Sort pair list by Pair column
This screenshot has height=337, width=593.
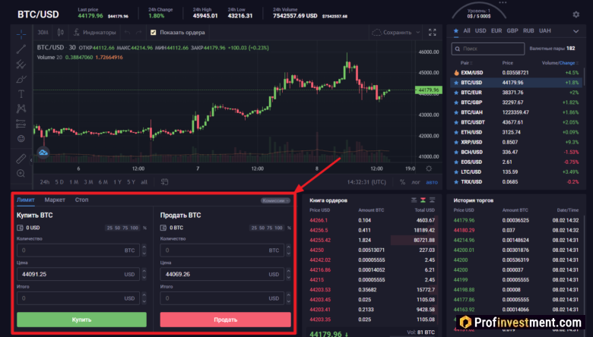click(x=466, y=63)
